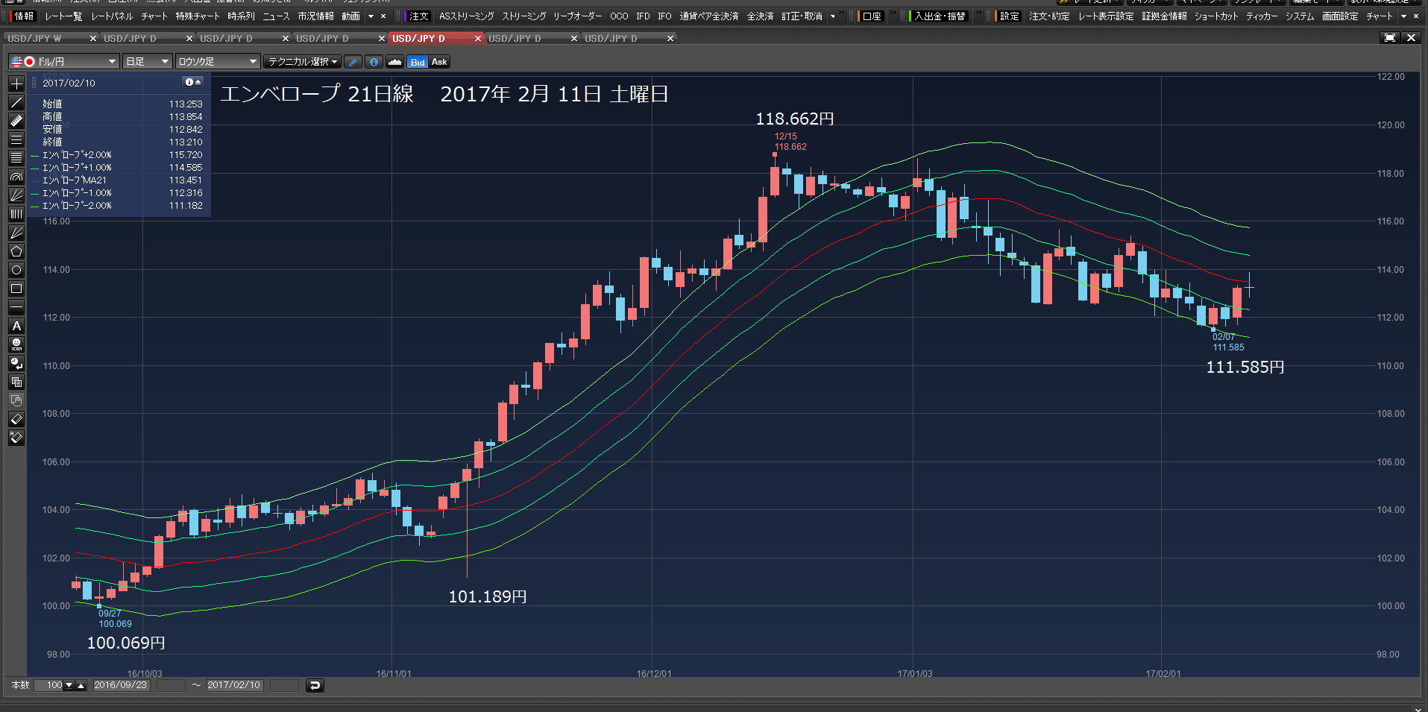
Task: Click the start date field 2016/09/23
Action: [x=121, y=685]
